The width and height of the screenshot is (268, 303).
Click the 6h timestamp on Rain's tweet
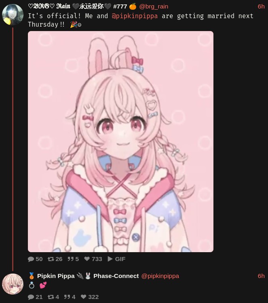pyautogui.click(x=261, y=6)
